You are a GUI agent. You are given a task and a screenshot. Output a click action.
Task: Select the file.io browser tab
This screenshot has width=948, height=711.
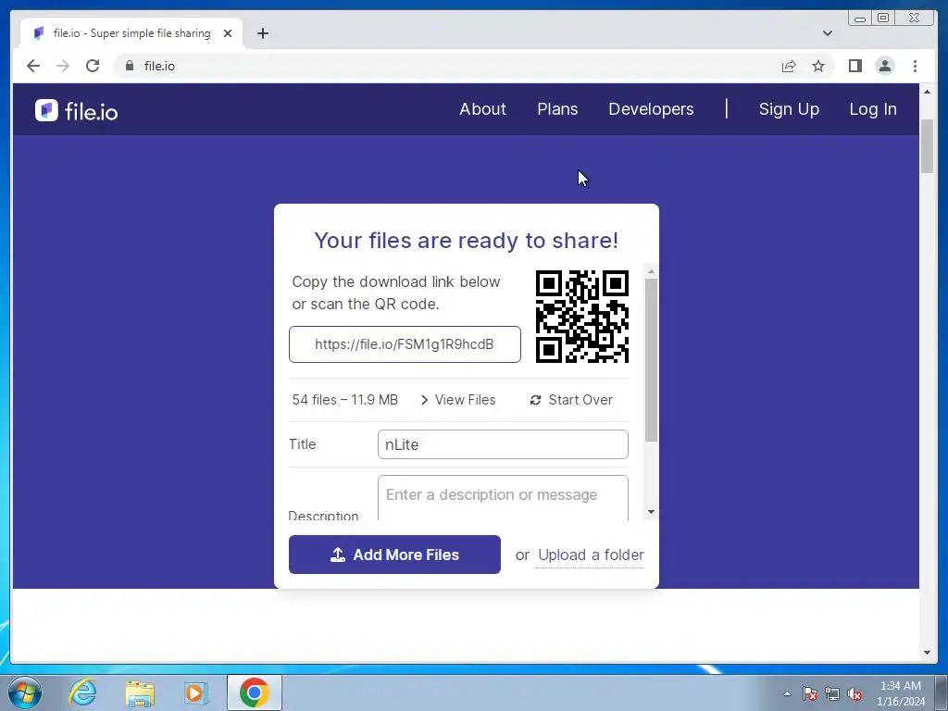click(x=131, y=33)
